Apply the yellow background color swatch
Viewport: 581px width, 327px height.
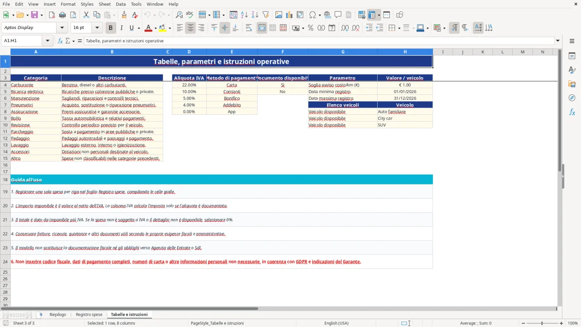(163, 28)
